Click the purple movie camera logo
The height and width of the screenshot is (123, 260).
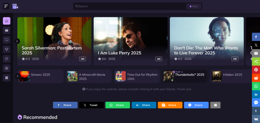click(x=15, y=6)
